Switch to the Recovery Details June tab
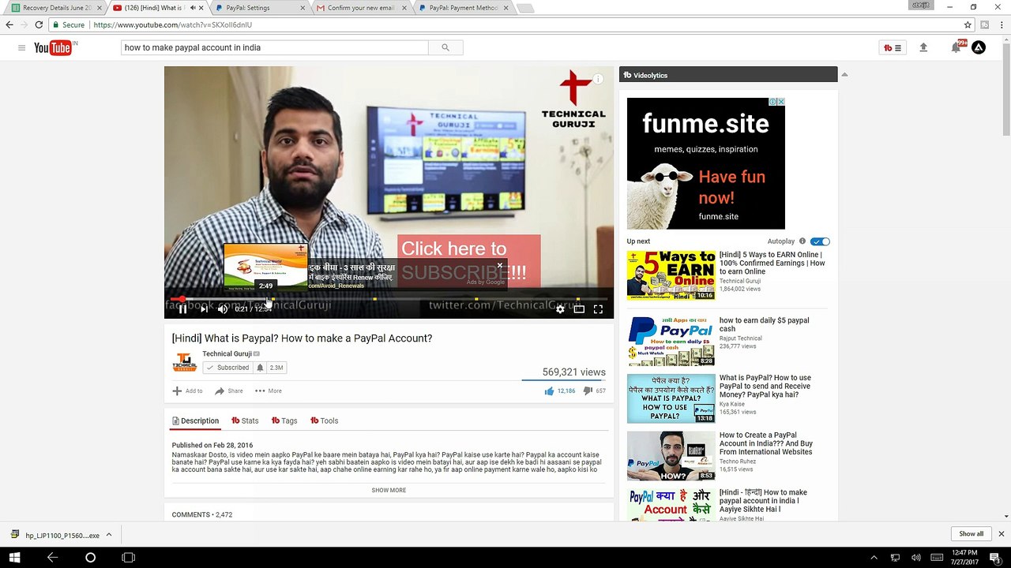Image resolution: width=1011 pixels, height=568 pixels. [57, 8]
